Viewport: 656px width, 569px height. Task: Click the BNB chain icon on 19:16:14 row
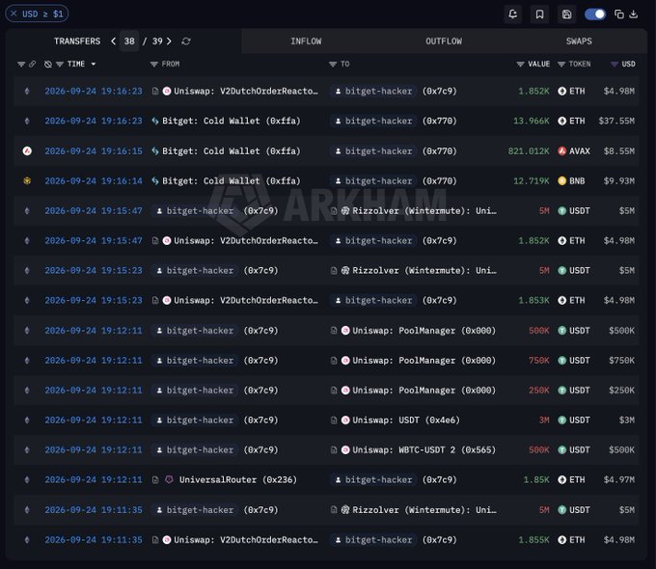[27, 181]
